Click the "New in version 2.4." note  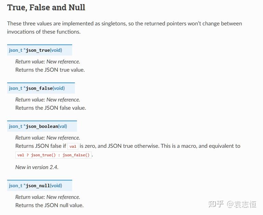click(x=37, y=167)
